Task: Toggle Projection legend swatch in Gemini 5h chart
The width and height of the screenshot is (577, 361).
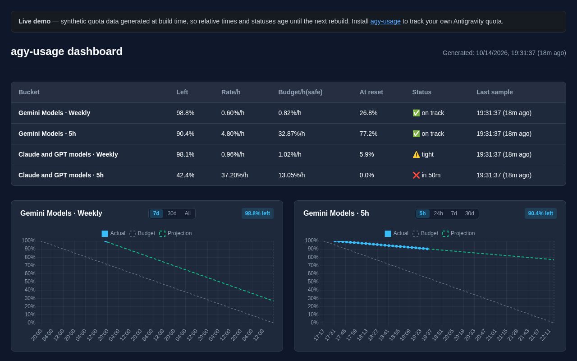Action: 445,234
